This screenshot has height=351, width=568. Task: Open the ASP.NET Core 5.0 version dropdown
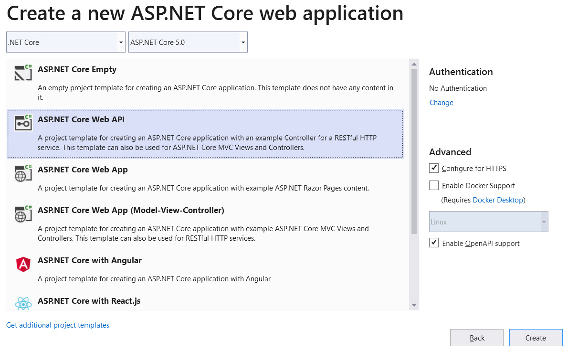pos(242,42)
